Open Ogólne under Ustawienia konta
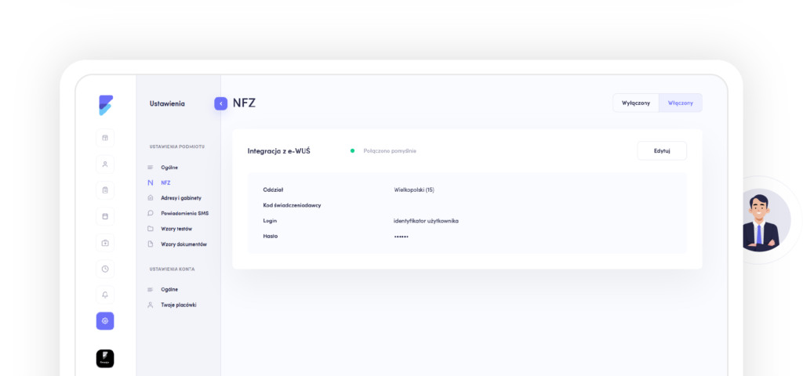 (x=163, y=290)
